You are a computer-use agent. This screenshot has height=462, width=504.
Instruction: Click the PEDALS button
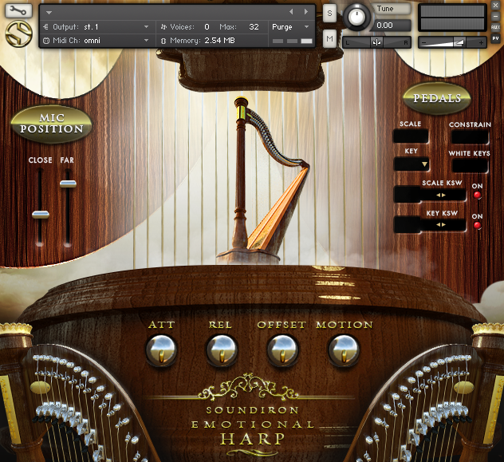click(x=437, y=98)
